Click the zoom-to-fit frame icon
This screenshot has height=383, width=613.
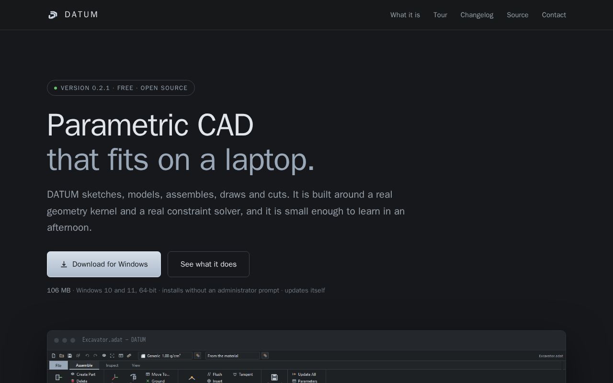coord(112,356)
